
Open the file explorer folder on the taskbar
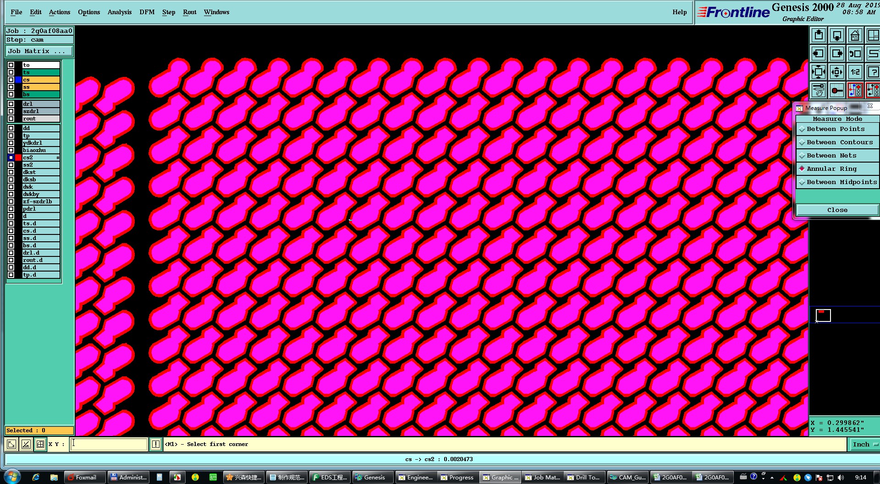(x=54, y=477)
